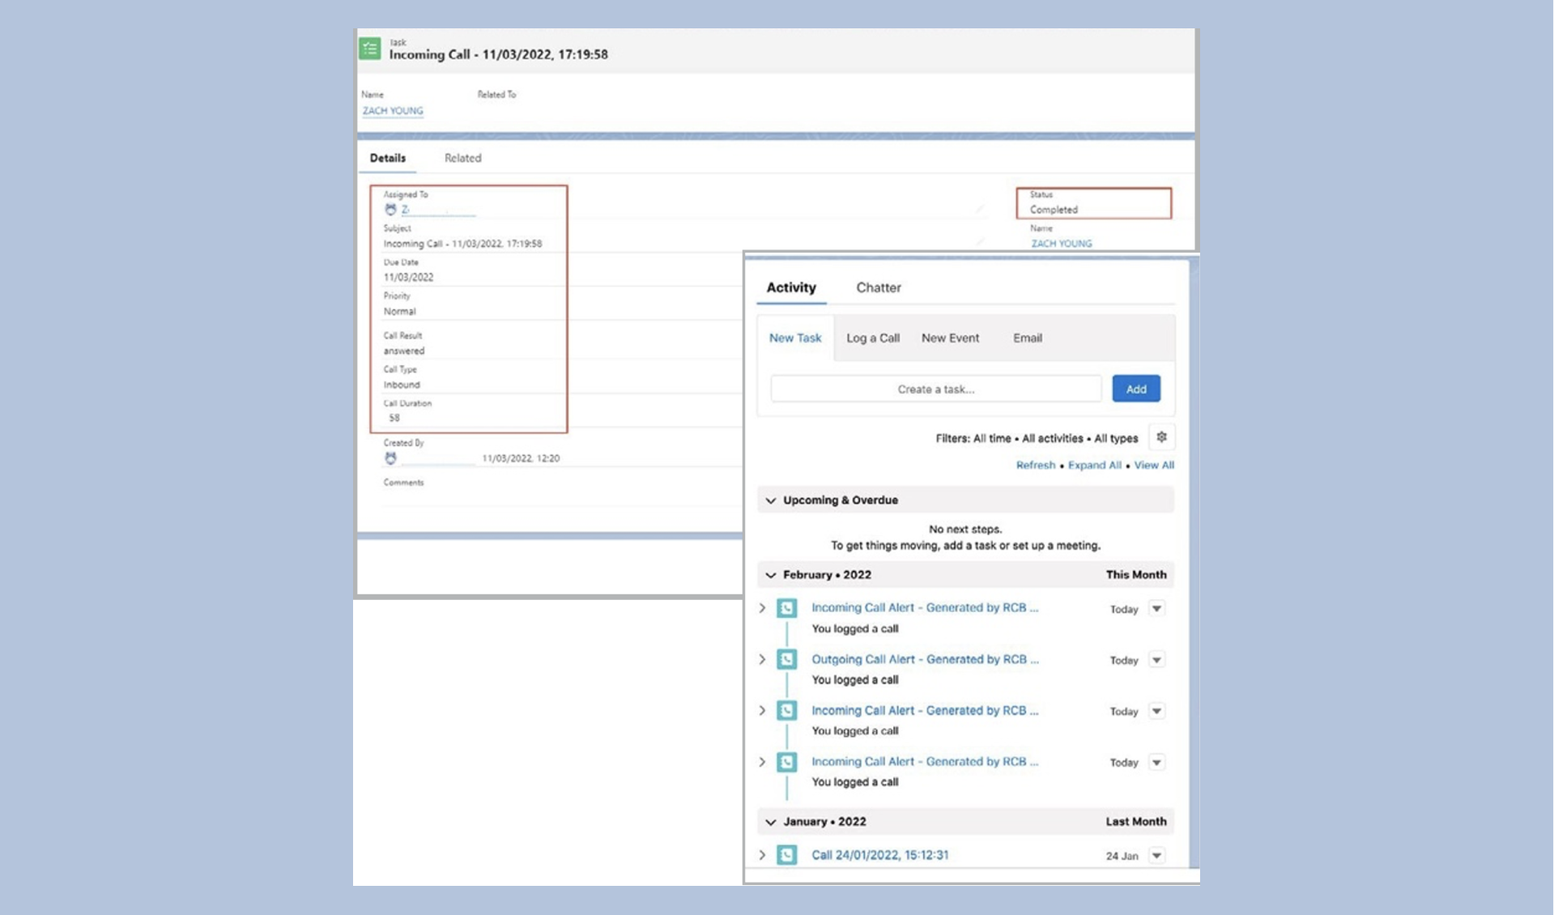Open action dropdown for Outgoing Call Alert
1554x915 pixels.
[x=1156, y=660]
